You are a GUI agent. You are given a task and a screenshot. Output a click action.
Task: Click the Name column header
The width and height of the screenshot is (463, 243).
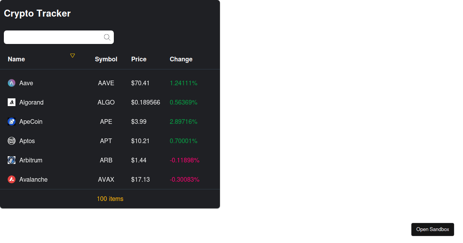(16, 59)
